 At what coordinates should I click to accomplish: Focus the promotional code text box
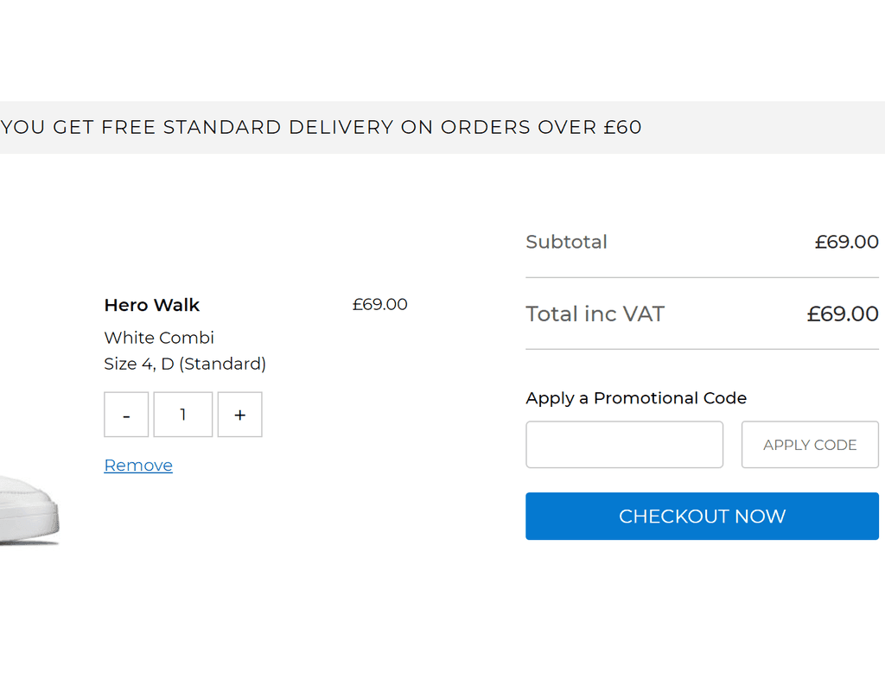coord(624,445)
